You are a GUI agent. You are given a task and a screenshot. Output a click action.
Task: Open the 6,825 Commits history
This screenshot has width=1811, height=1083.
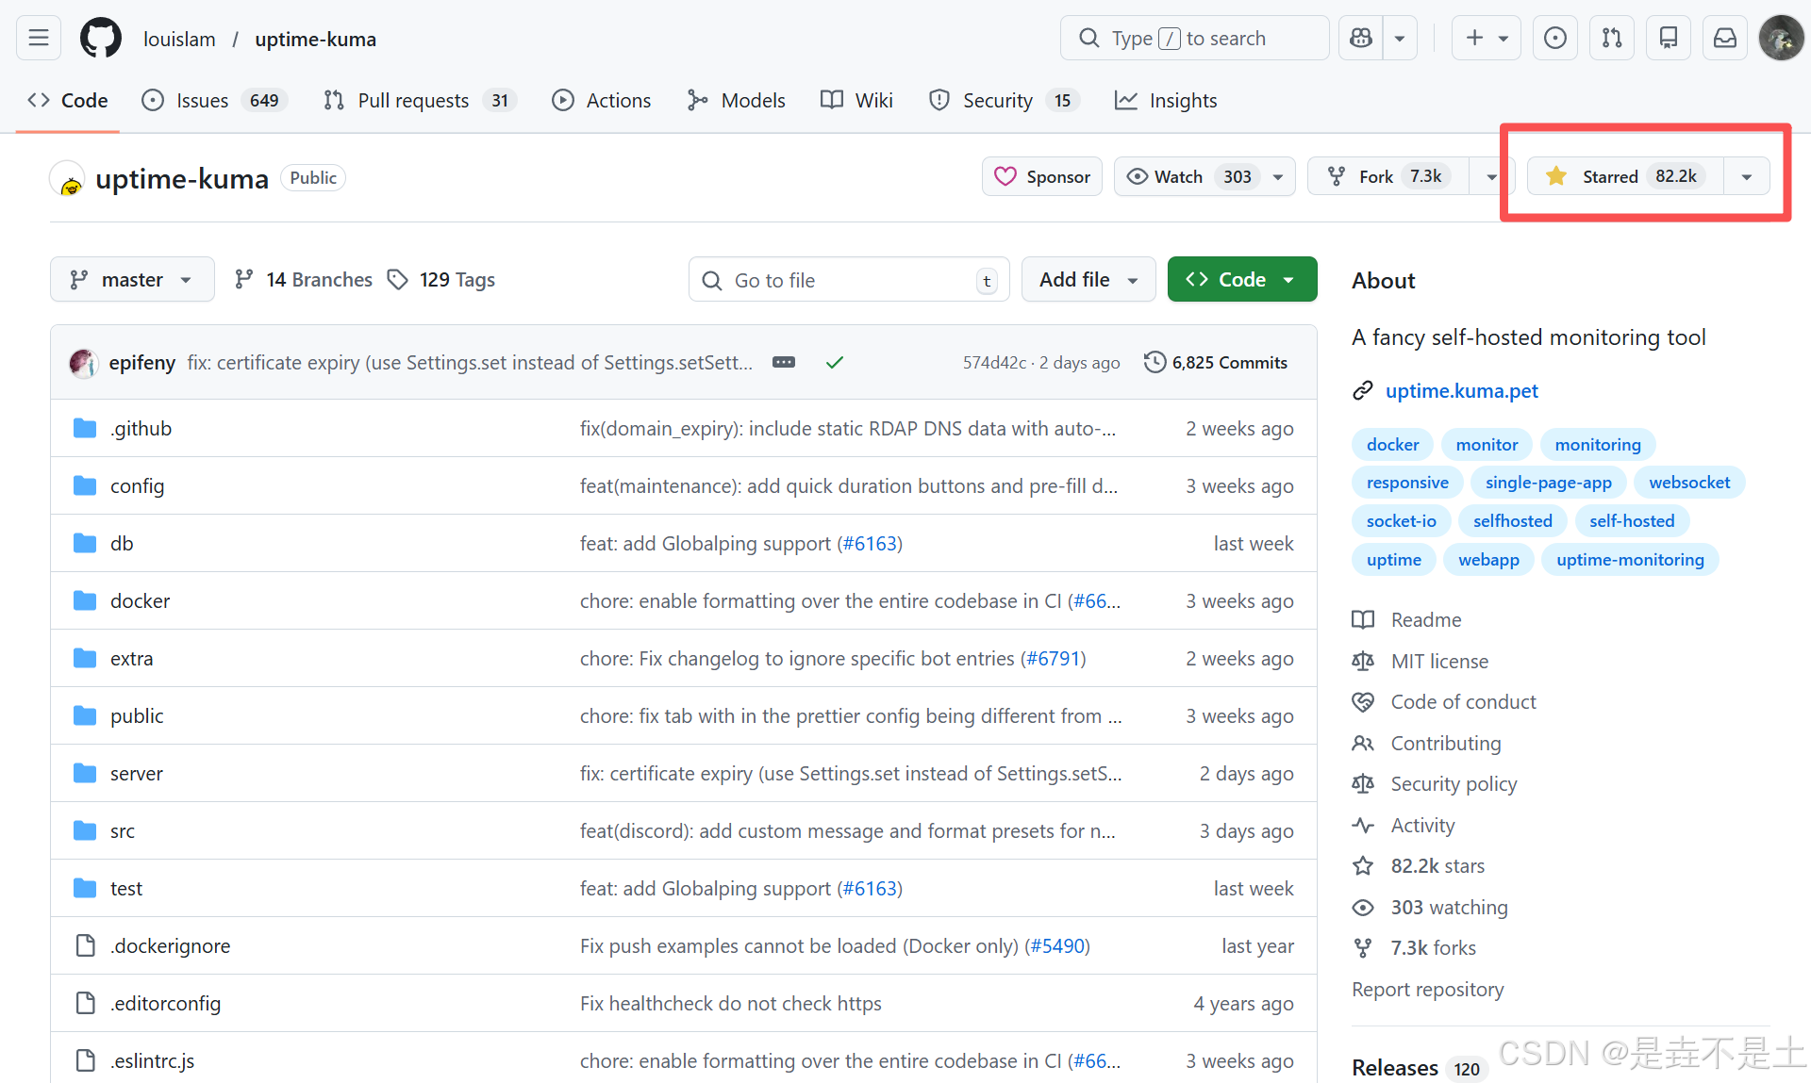click(1216, 362)
